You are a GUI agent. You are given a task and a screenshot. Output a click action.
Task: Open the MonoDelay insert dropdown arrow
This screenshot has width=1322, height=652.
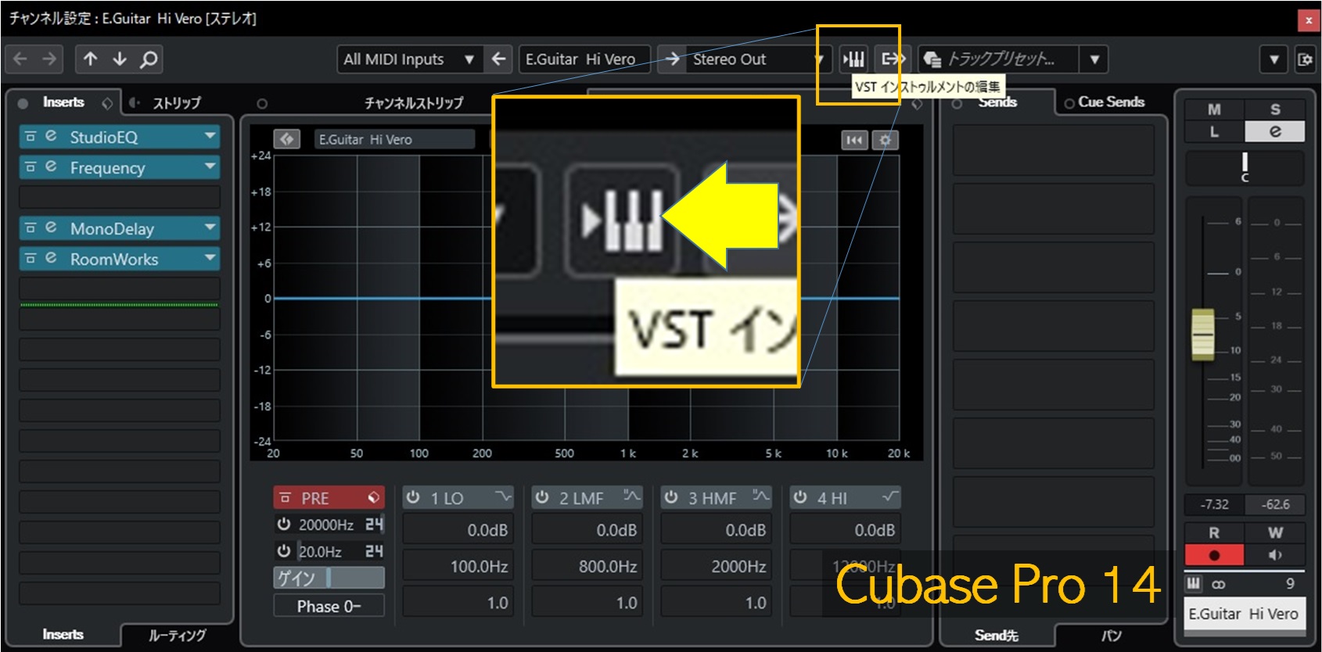pos(210,227)
